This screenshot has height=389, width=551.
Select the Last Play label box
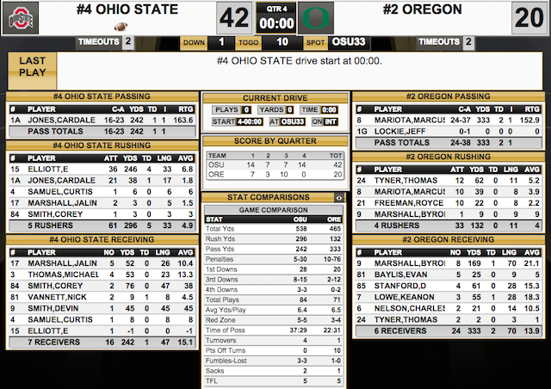pos(33,71)
